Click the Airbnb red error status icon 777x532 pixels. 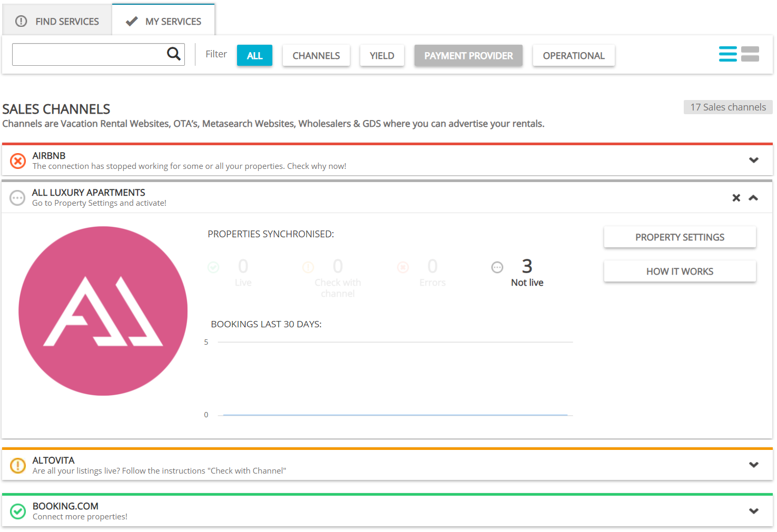pyautogui.click(x=18, y=160)
